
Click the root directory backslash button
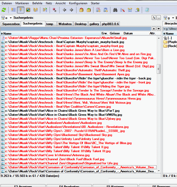154,18
